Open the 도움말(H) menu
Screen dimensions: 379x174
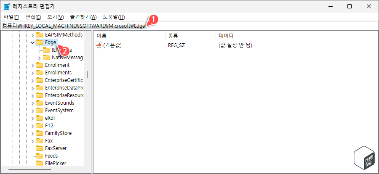point(114,17)
